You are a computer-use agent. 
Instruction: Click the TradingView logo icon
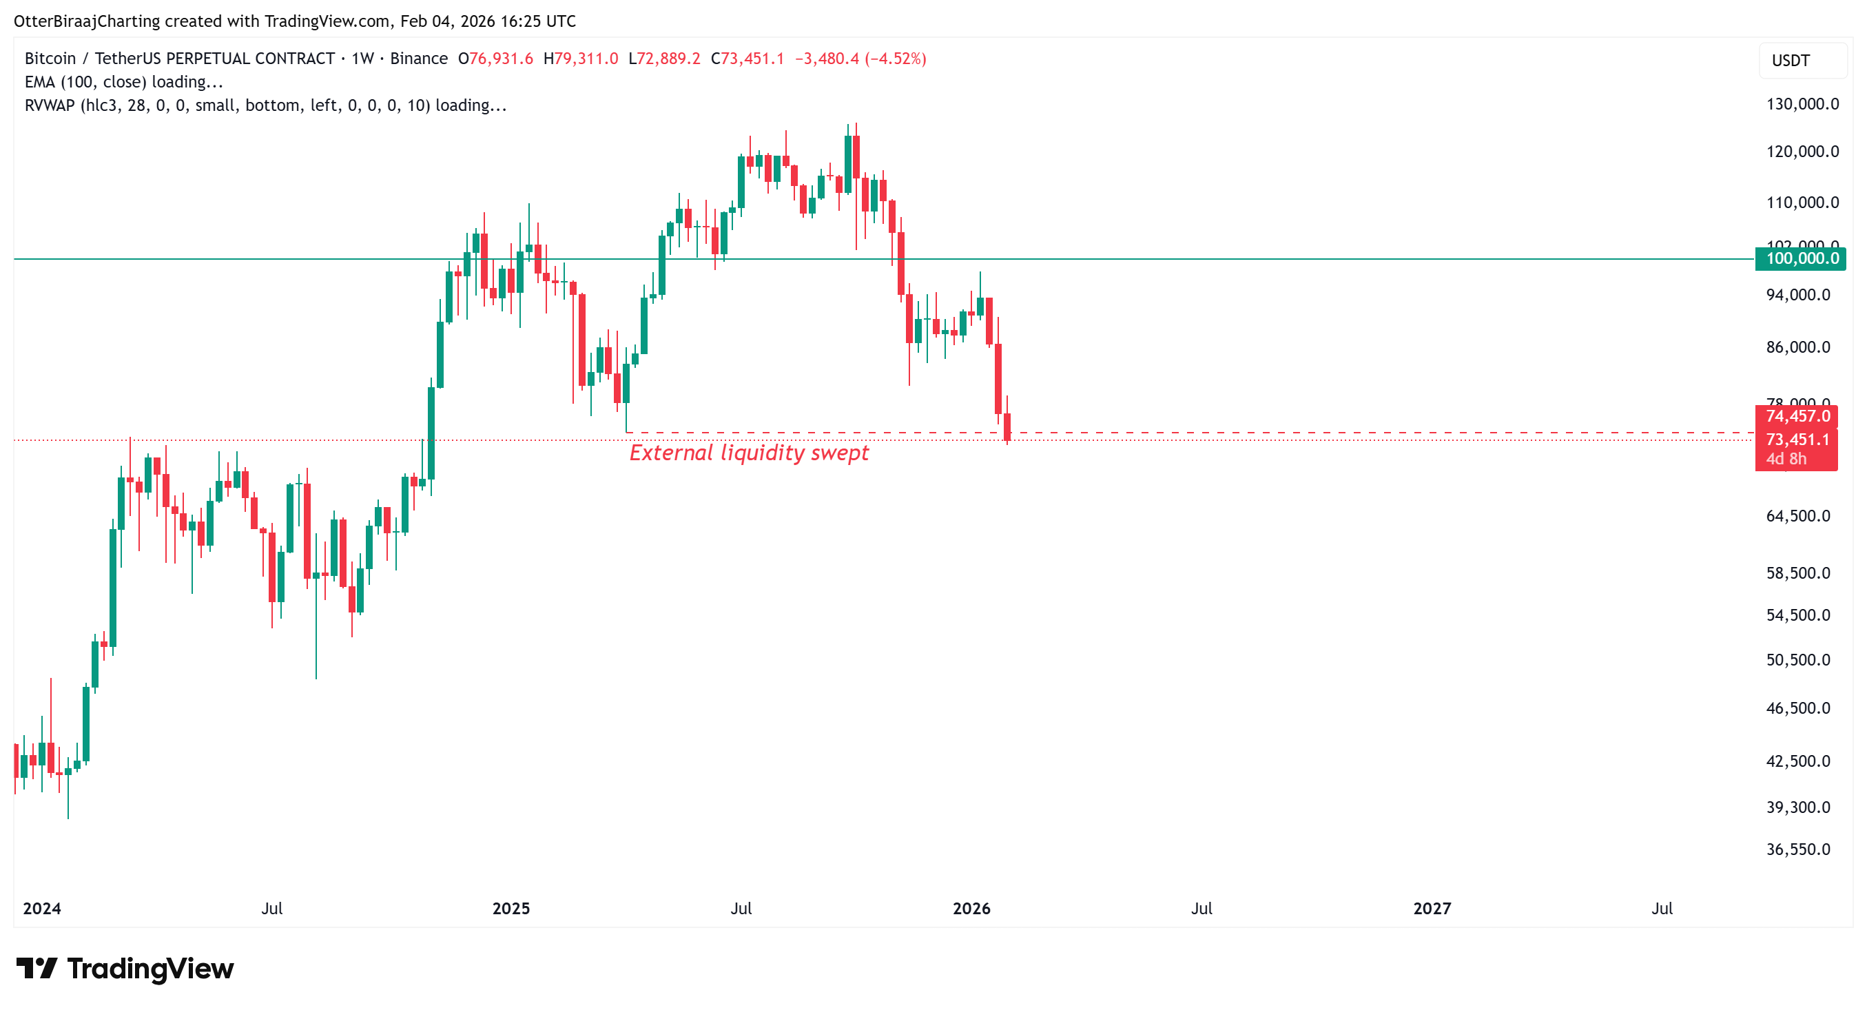pyautogui.click(x=37, y=968)
